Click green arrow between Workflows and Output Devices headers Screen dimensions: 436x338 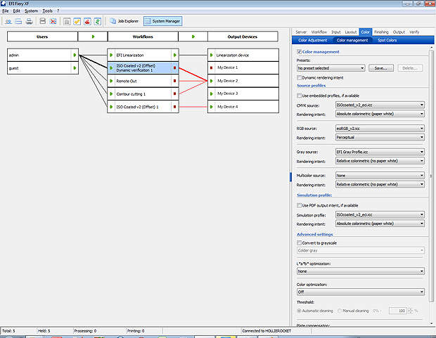(x=193, y=37)
